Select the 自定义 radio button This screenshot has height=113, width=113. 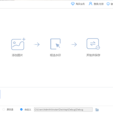pos(21,110)
